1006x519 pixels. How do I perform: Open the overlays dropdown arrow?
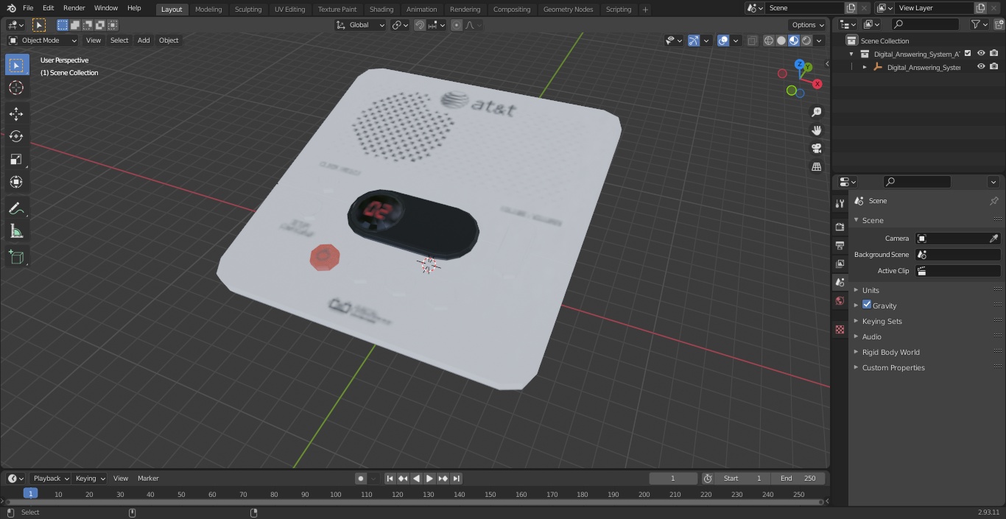tap(735, 40)
